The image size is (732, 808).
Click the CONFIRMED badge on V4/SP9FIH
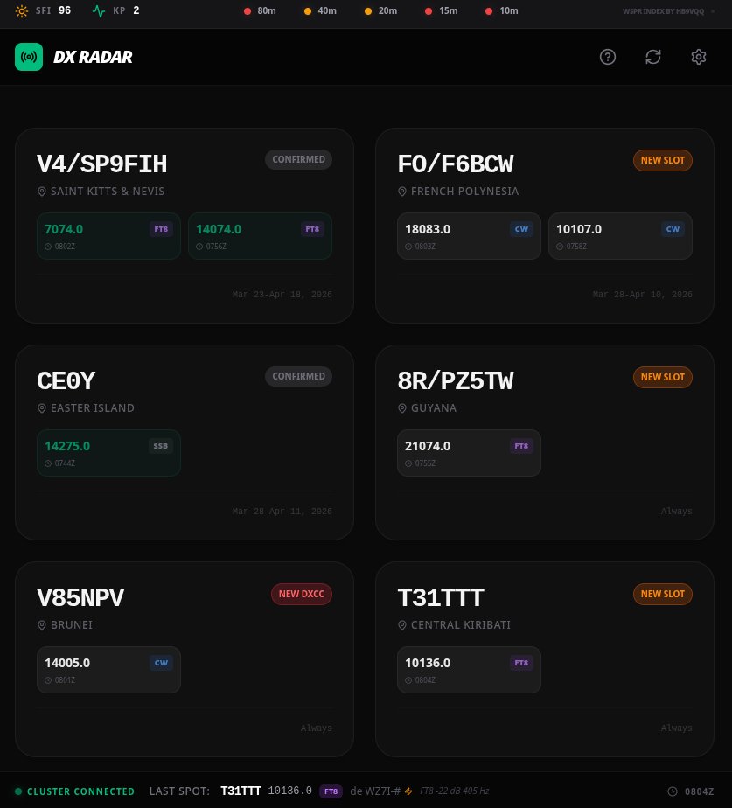click(298, 160)
